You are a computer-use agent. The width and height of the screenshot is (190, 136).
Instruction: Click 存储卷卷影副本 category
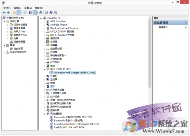click(x=58, y=55)
